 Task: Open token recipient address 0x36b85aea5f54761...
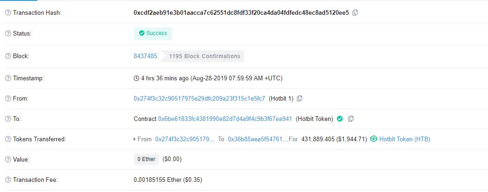click(x=258, y=139)
